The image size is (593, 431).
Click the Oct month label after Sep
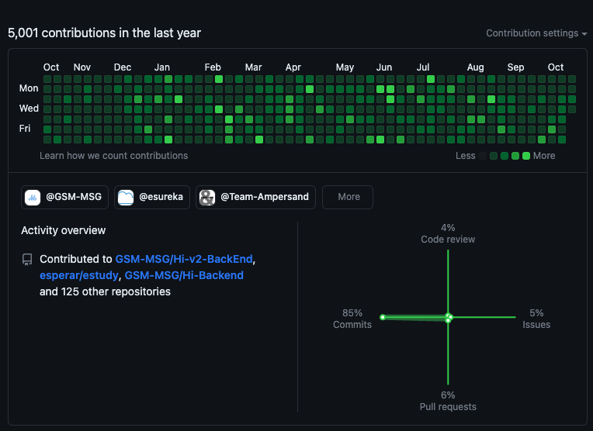(556, 67)
